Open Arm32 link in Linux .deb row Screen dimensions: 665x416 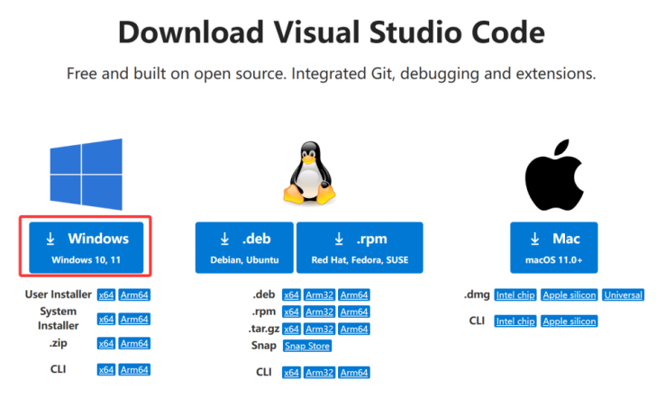tap(319, 294)
